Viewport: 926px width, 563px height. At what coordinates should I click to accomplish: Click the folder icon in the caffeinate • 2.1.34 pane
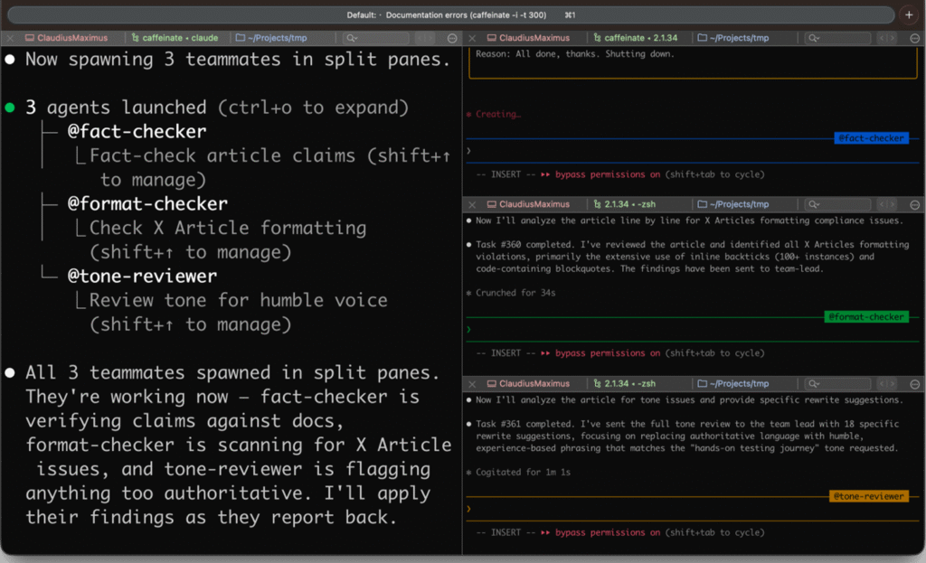point(702,38)
